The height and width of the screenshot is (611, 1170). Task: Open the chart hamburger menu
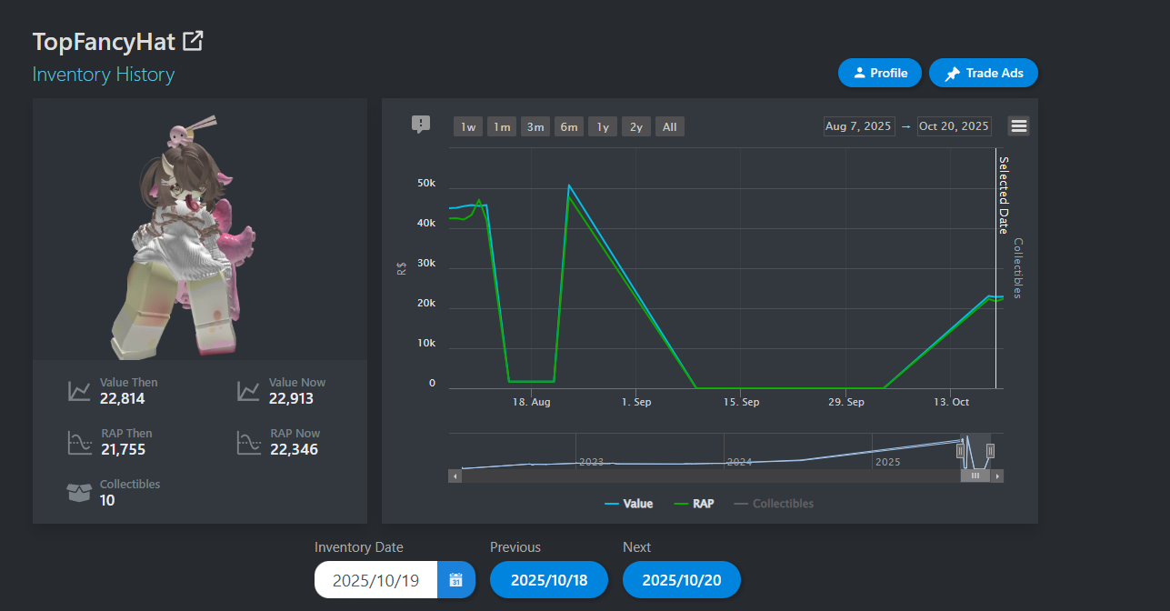(x=1019, y=126)
